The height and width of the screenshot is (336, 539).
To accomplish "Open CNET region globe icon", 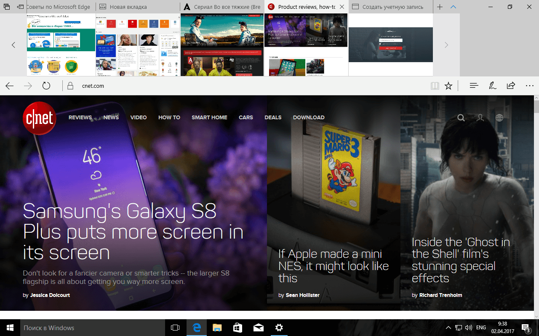I will click(x=499, y=118).
